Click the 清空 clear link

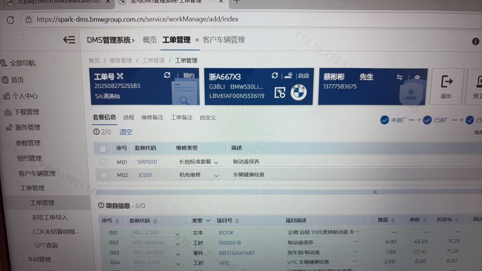126,132
